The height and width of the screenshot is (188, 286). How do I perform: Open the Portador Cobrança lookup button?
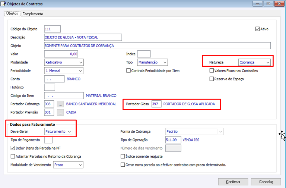click(60, 104)
